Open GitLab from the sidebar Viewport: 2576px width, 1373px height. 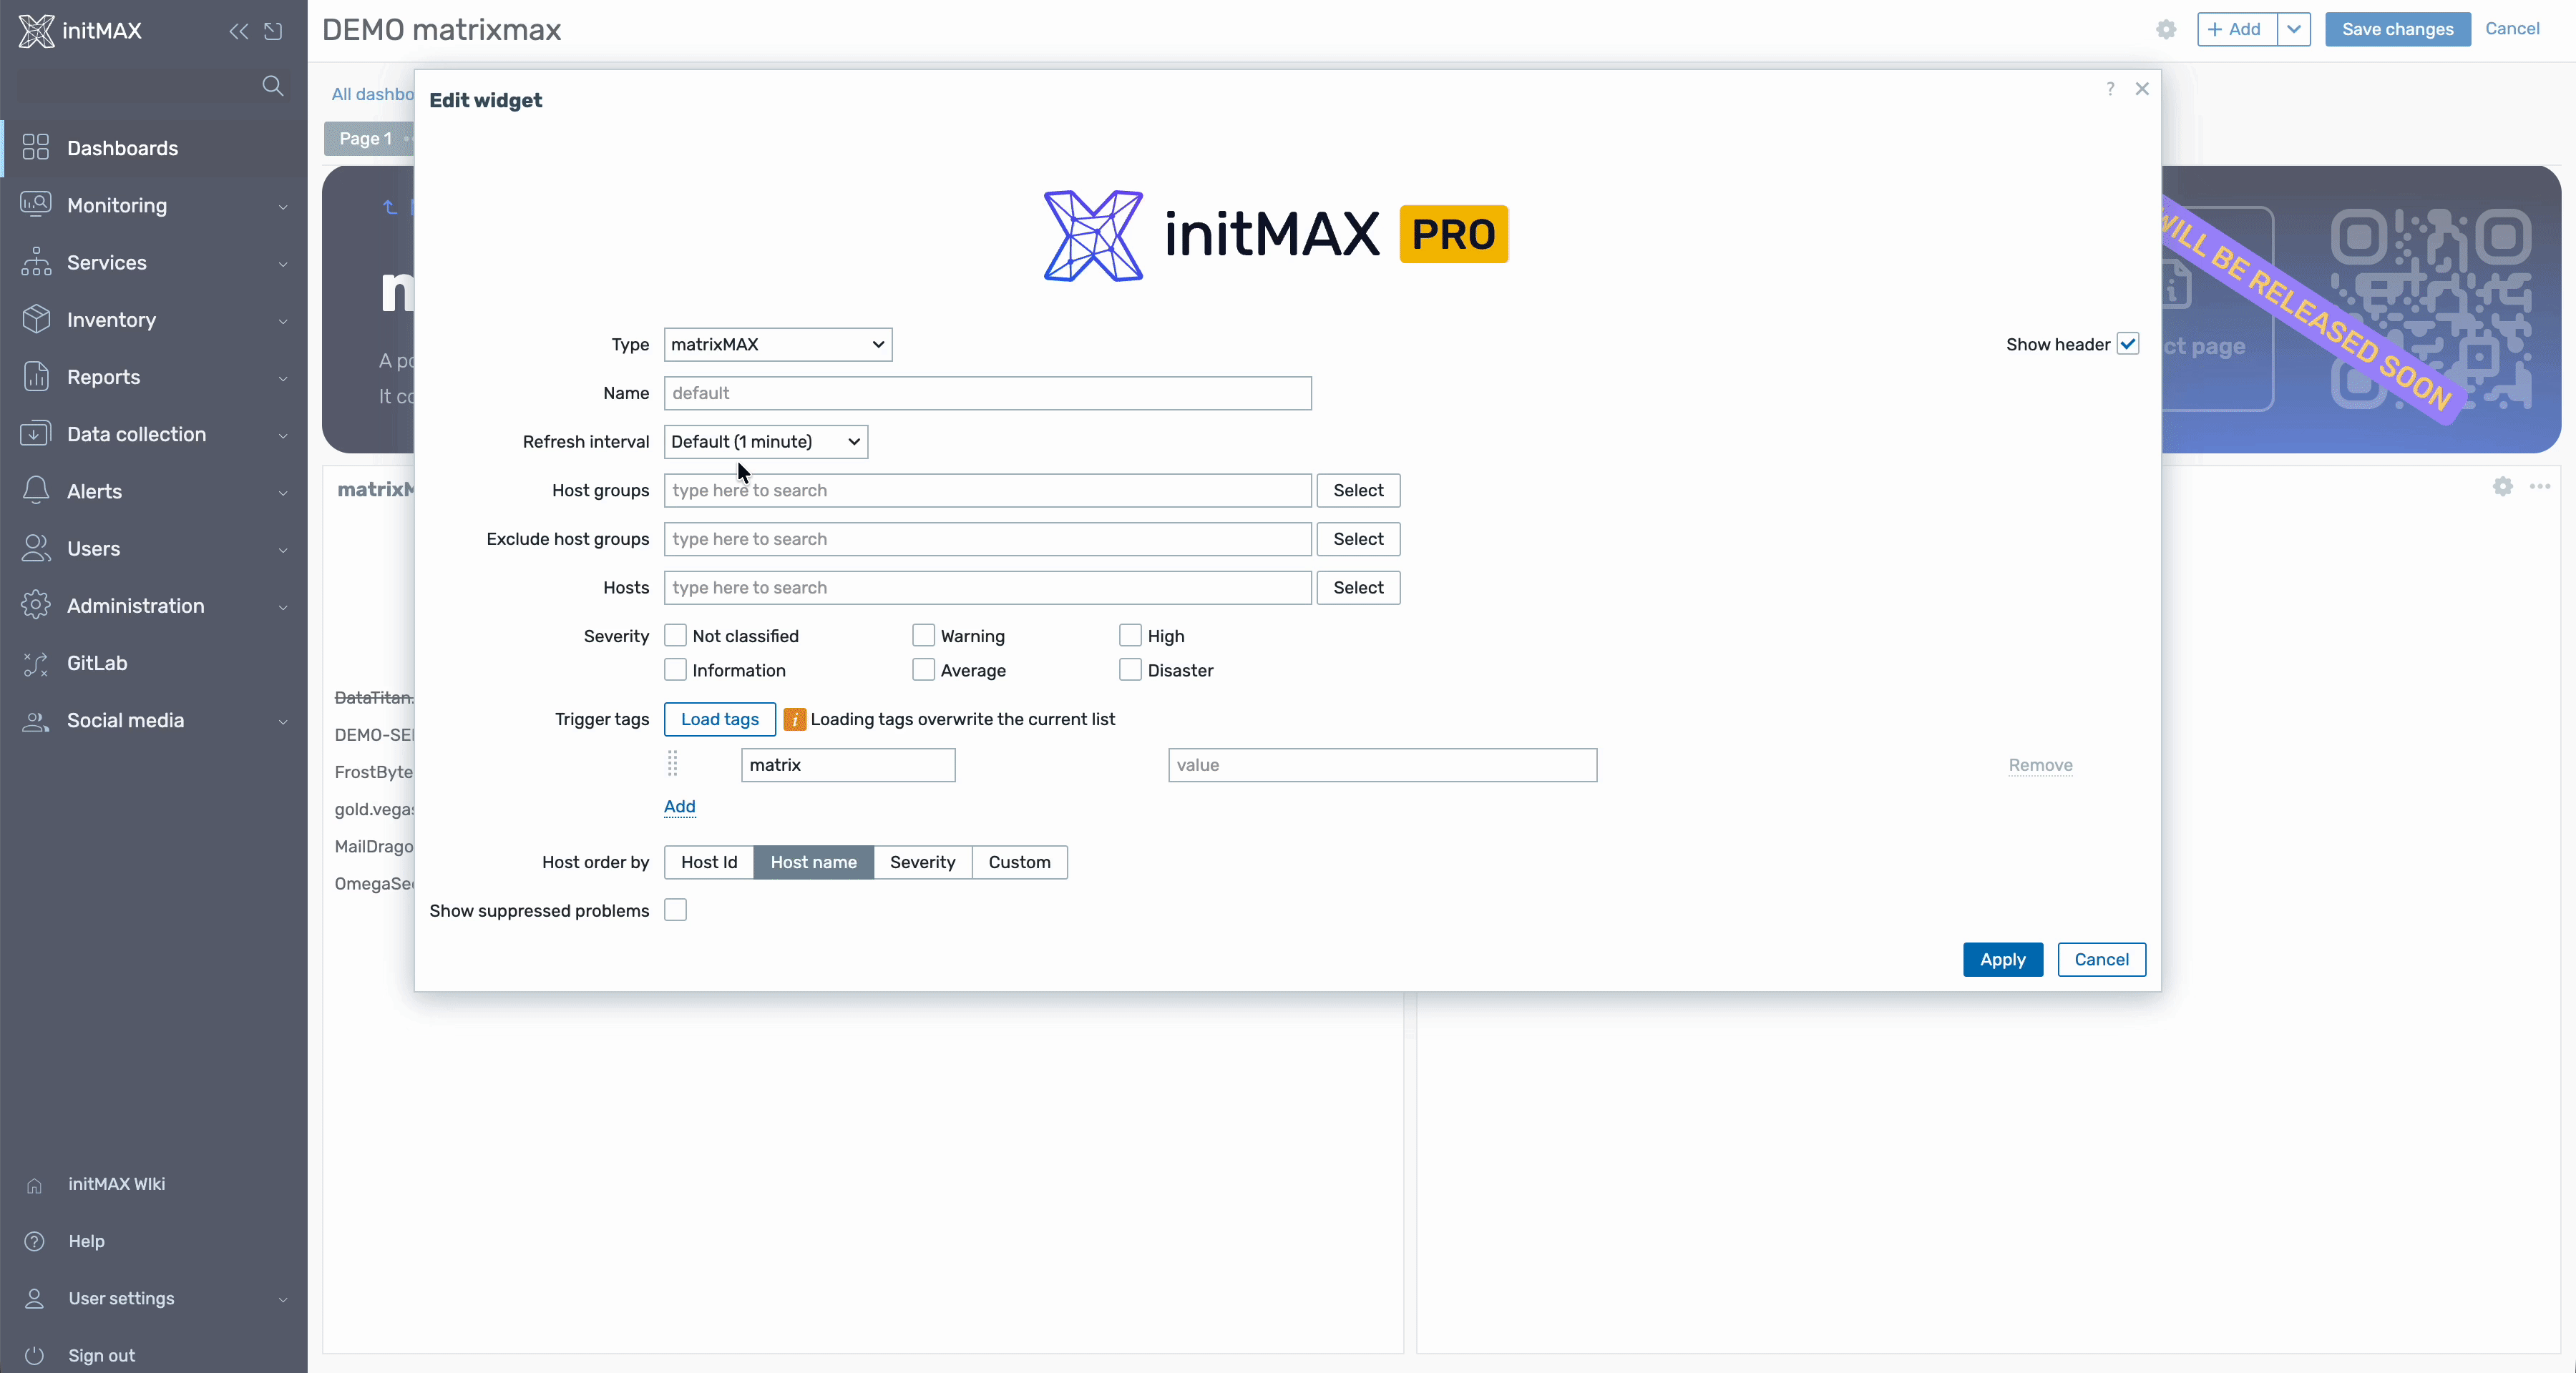point(97,664)
